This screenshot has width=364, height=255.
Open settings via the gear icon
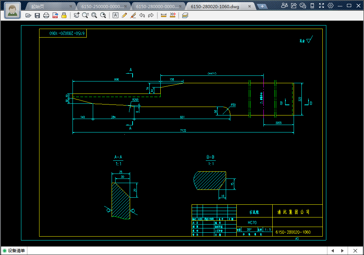pyautogui.click(x=331, y=6)
